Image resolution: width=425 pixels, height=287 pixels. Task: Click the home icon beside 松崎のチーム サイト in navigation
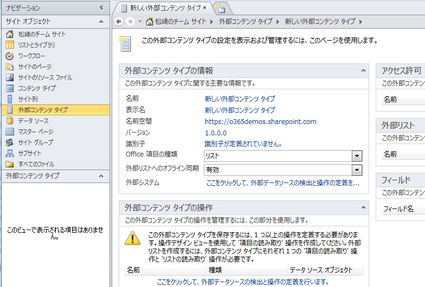coord(10,34)
